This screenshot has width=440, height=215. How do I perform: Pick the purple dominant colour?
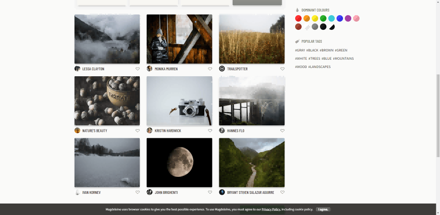point(348,18)
